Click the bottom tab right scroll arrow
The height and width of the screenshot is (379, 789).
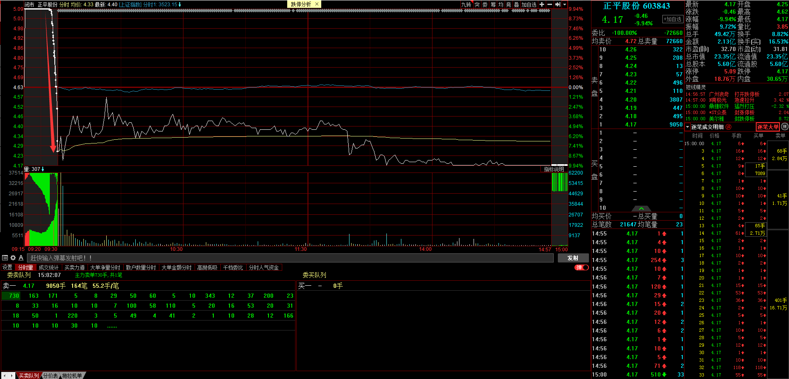pyautogui.click(x=12, y=376)
